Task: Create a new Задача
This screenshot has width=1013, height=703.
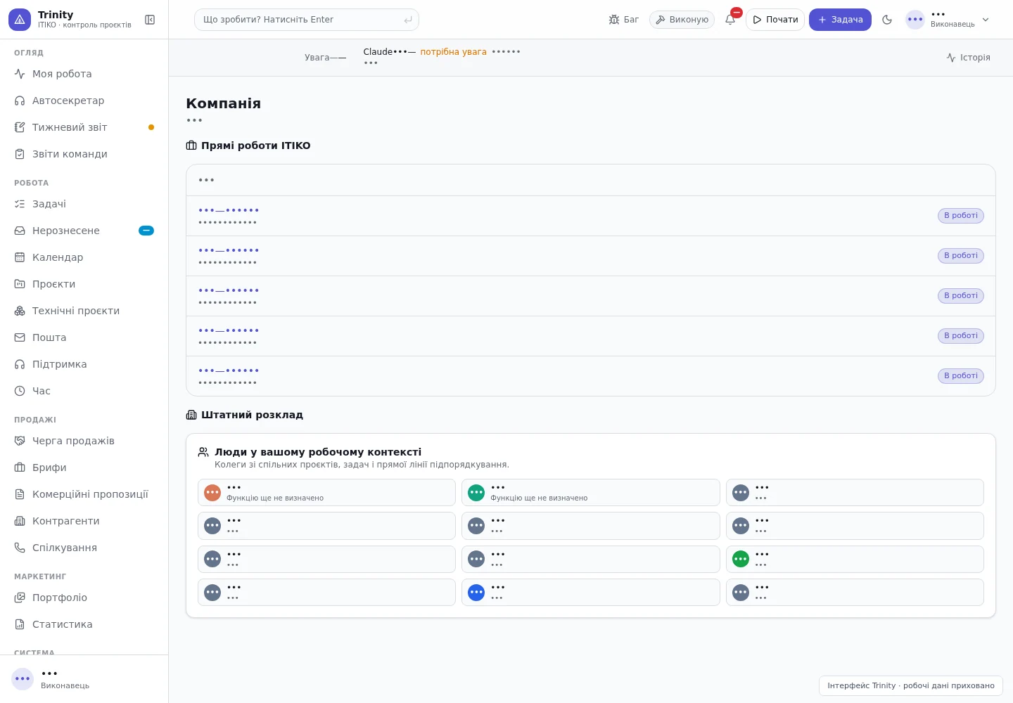Action: pyautogui.click(x=840, y=20)
